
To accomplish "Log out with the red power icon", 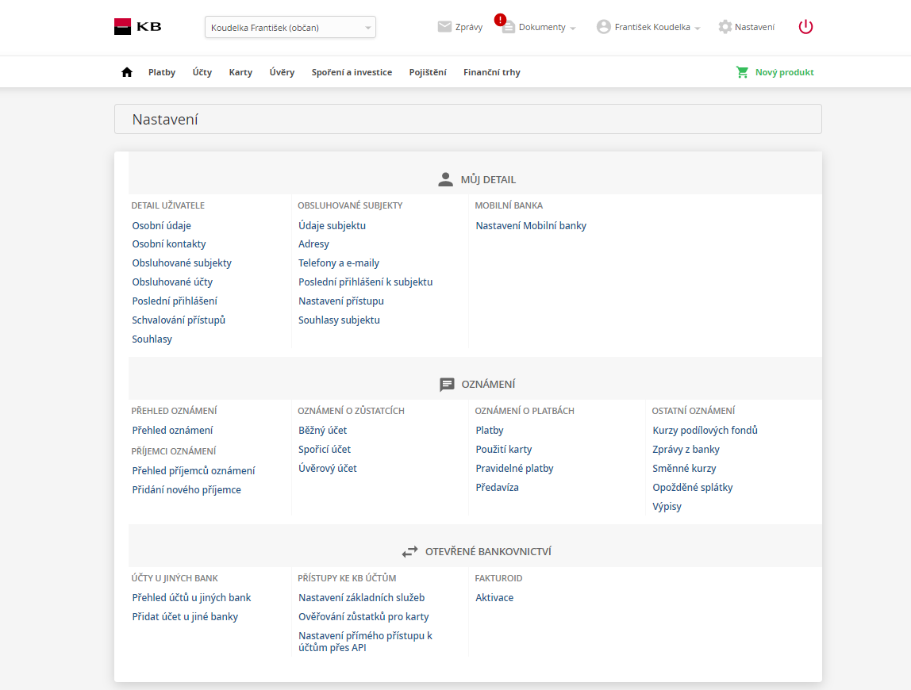I will coord(805,27).
